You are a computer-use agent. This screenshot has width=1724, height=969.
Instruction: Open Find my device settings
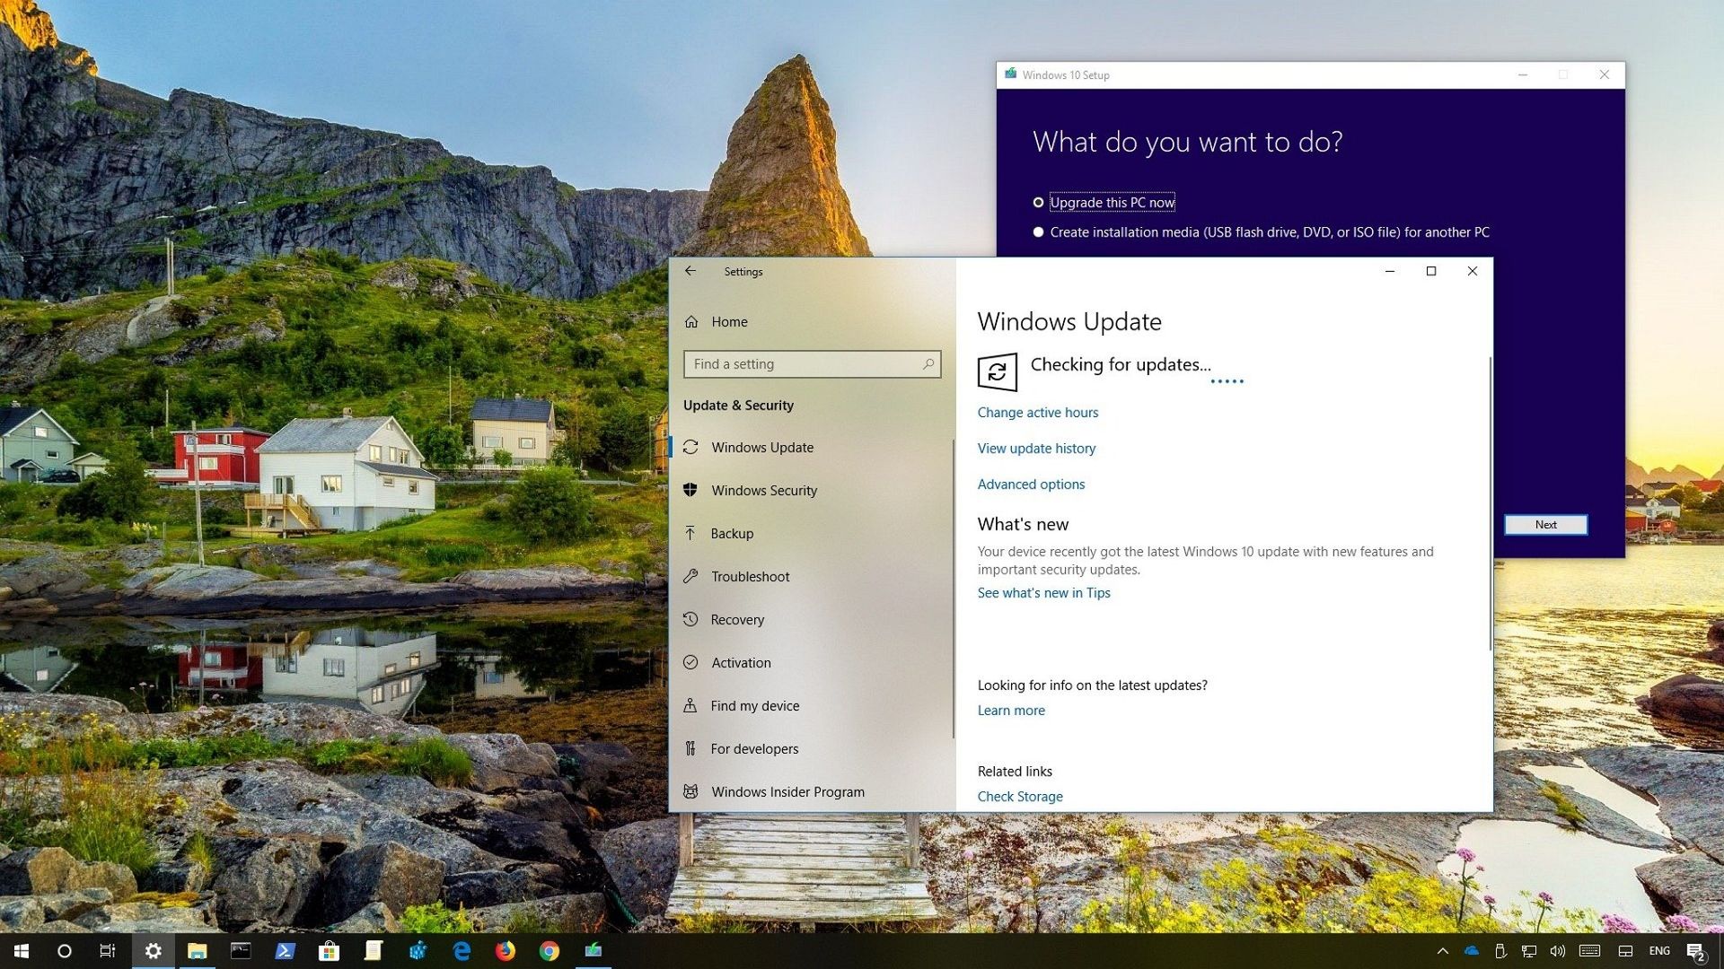690,705
